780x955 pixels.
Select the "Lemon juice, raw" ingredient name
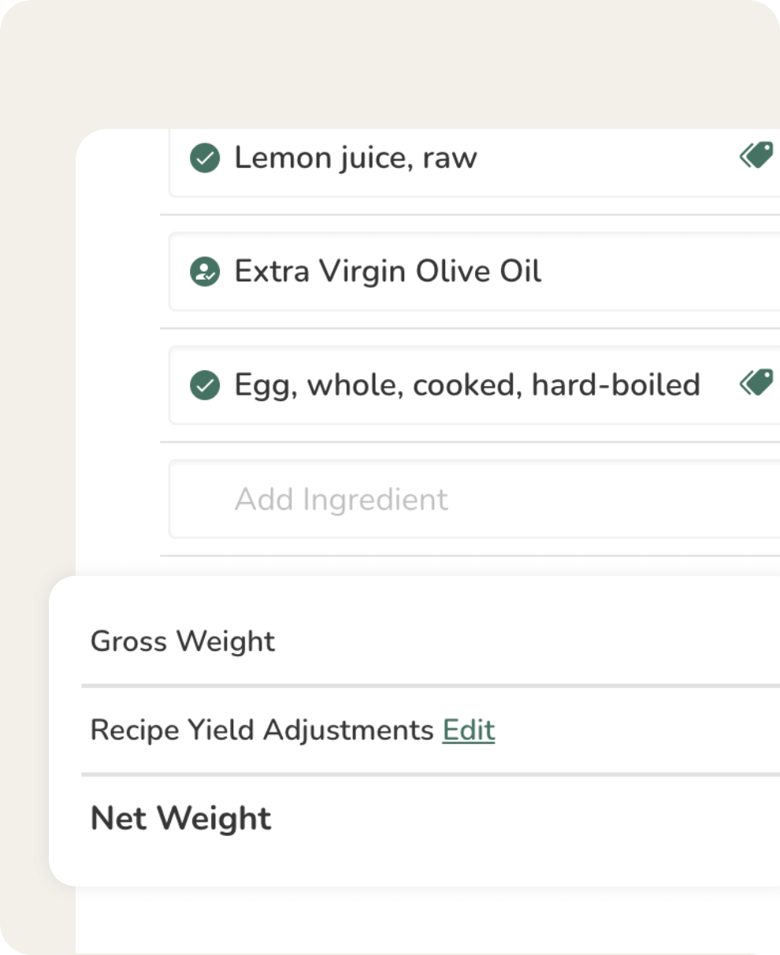pos(355,158)
